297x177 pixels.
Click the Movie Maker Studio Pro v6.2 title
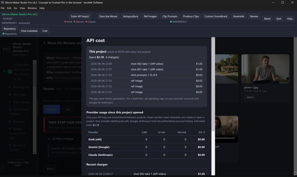tap(20, 14)
